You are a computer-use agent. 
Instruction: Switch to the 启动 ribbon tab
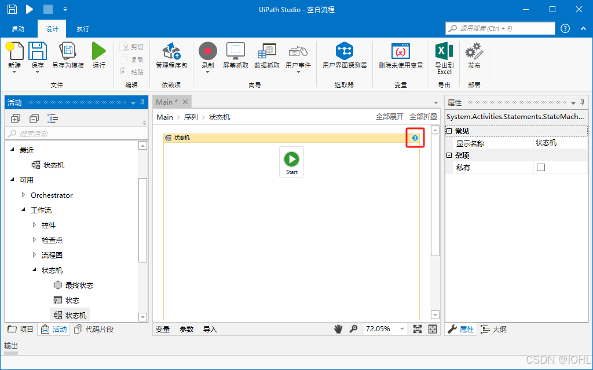point(18,29)
